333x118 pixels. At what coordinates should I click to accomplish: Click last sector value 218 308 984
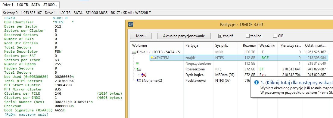[317, 58]
